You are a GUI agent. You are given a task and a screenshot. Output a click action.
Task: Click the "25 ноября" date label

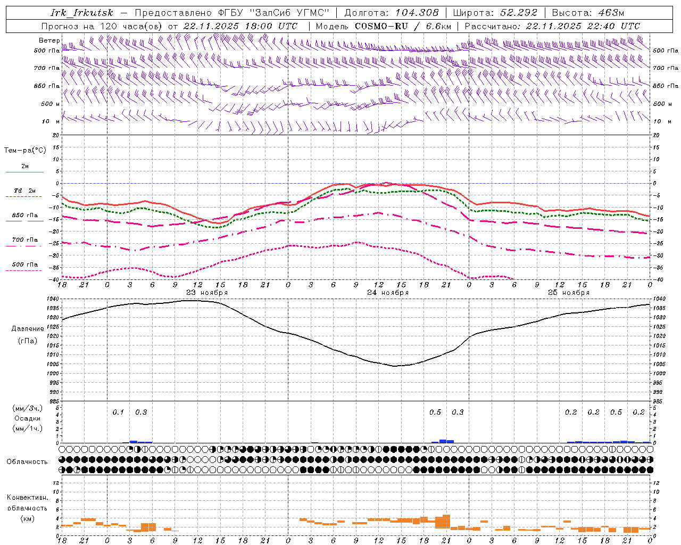click(569, 293)
